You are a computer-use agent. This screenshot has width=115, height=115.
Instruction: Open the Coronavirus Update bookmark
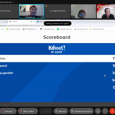(x=13, y=29)
